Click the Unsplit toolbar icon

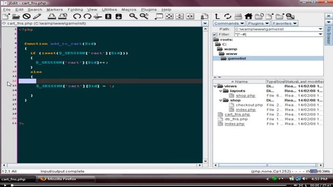(x=169, y=16)
